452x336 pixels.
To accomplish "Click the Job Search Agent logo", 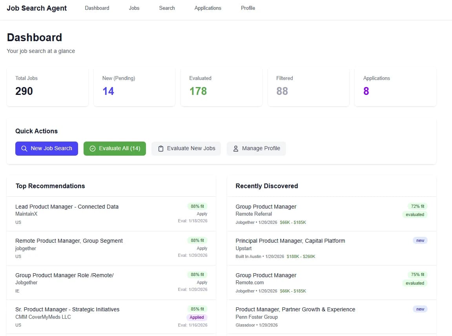I will point(37,8).
